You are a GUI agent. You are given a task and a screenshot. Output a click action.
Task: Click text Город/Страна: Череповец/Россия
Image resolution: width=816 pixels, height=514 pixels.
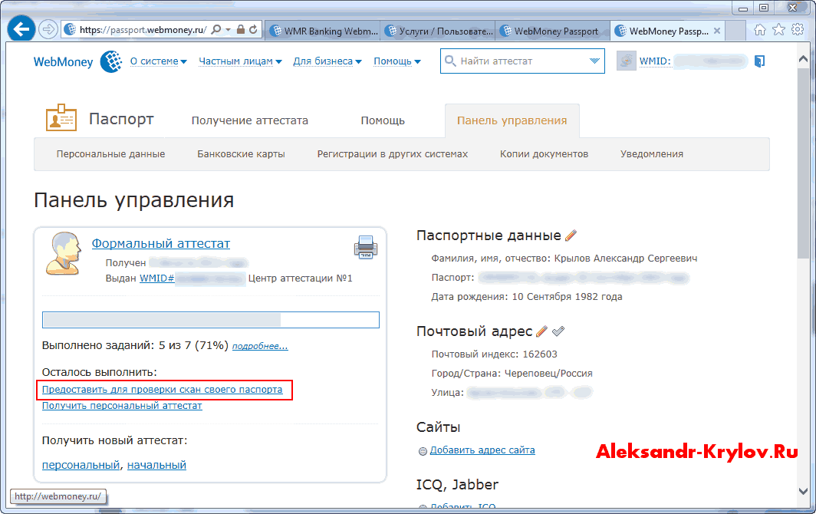(x=512, y=374)
